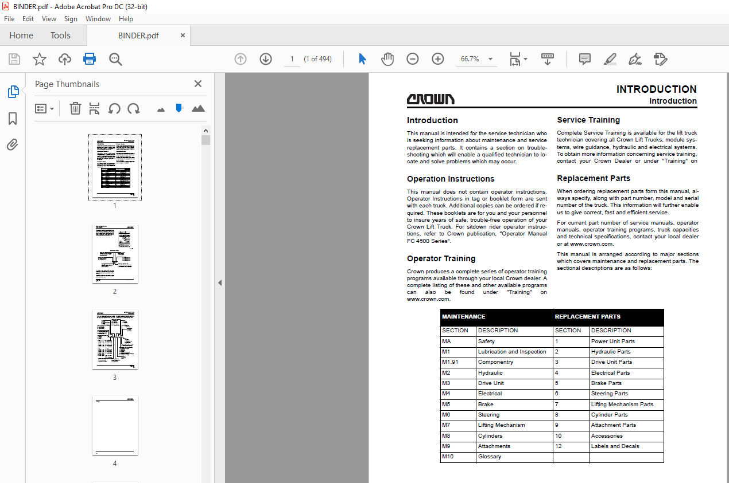The image size is (729, 483).
Task: Activate the Hand pan tool
Action: coord(387,59)
